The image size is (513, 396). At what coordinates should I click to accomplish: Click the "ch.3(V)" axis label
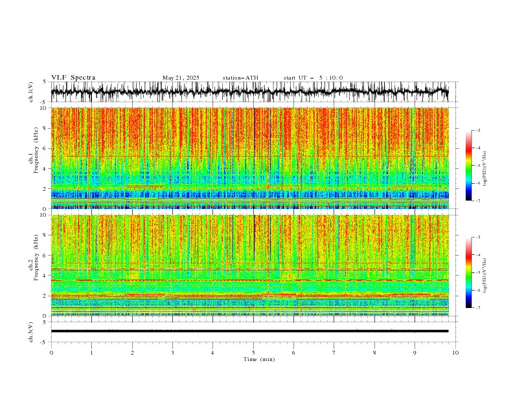click(31, 332)
